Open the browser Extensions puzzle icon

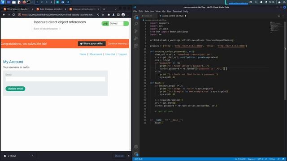[x=109, y=15]
